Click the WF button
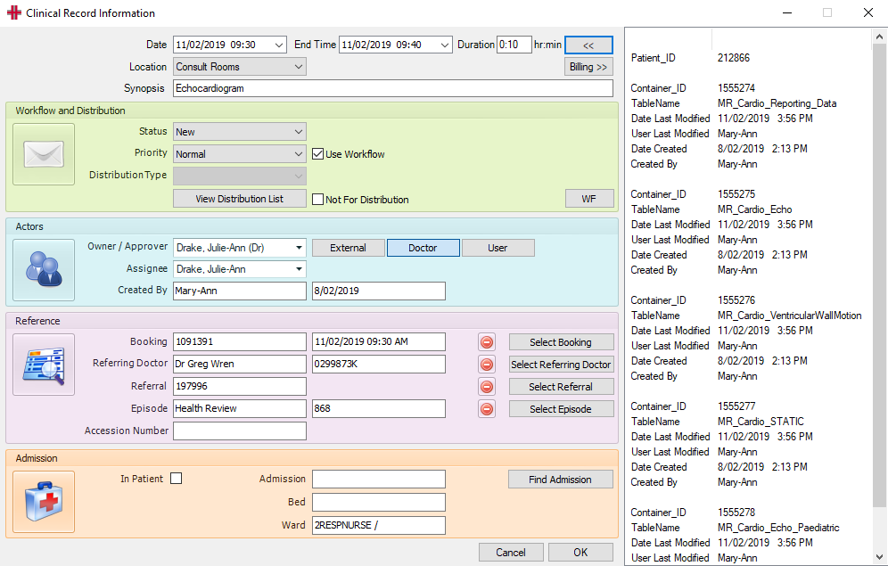Viewport: 888px width, 566px height. tap(589, 199)
